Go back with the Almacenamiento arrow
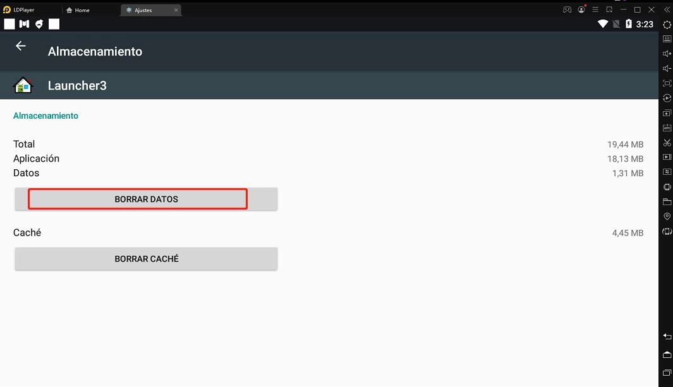 tap(21, 46)
